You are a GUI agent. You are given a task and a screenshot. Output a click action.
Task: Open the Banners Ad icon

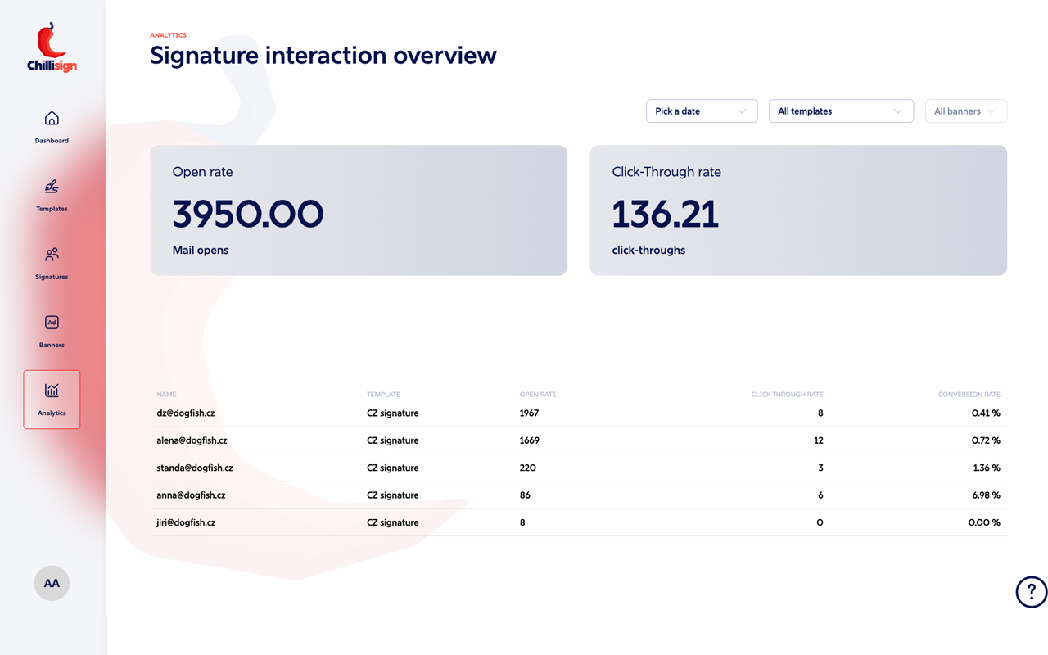pos(52,323)
